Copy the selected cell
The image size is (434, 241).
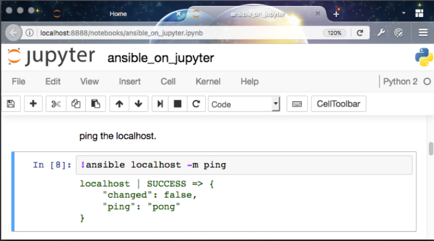[76, 104]
